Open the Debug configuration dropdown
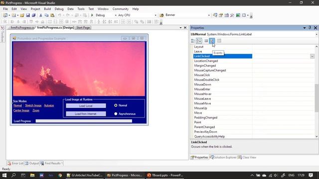This screenshot has height=179, width=319. [116, 15]
